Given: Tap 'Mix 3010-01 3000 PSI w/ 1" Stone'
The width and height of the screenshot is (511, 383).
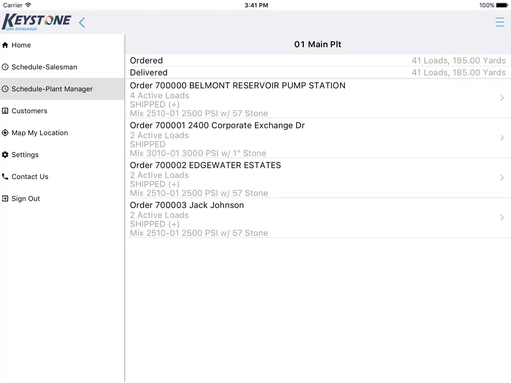Looking at the screenshot, I should point(198,153).
